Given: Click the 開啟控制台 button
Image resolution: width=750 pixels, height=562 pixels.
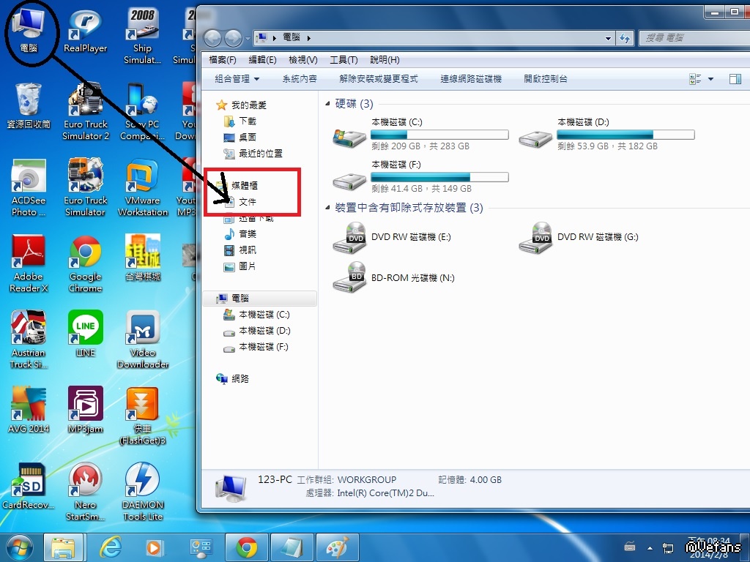Looking at the screenshot, I should tap(546, 79).
